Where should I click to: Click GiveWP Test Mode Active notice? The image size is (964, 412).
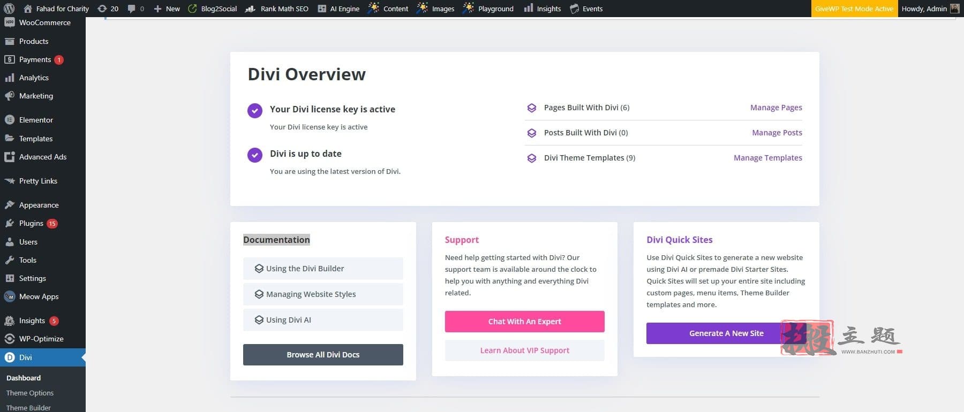tap(854, 9)
